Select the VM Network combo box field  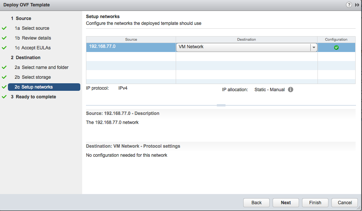[x=247, y=47]
